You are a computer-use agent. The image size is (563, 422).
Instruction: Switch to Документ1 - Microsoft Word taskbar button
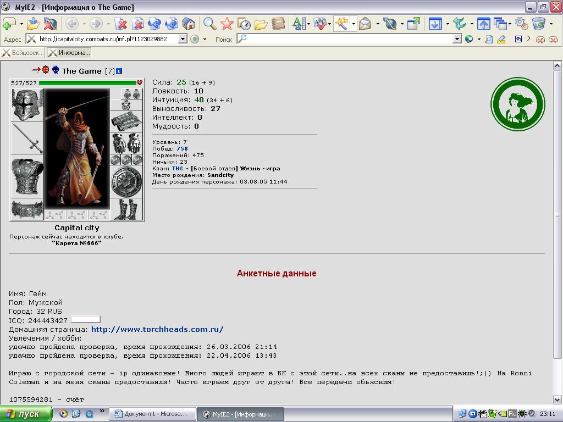point(152,414)
